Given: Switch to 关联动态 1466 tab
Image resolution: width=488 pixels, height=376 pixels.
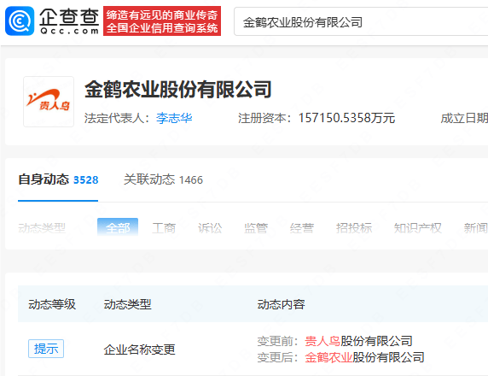Looking at the screenshot, I should 163,179.
